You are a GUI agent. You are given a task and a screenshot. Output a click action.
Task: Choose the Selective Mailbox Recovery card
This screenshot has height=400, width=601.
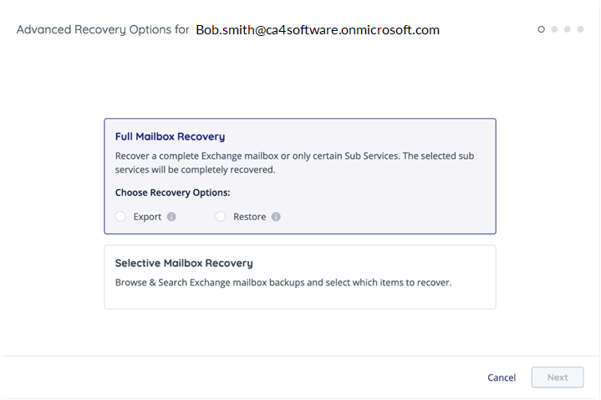[300, 277]
